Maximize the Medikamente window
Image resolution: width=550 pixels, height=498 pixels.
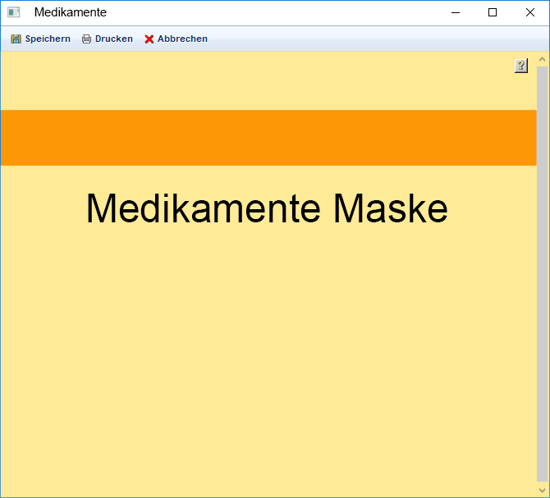click(493, 12)
